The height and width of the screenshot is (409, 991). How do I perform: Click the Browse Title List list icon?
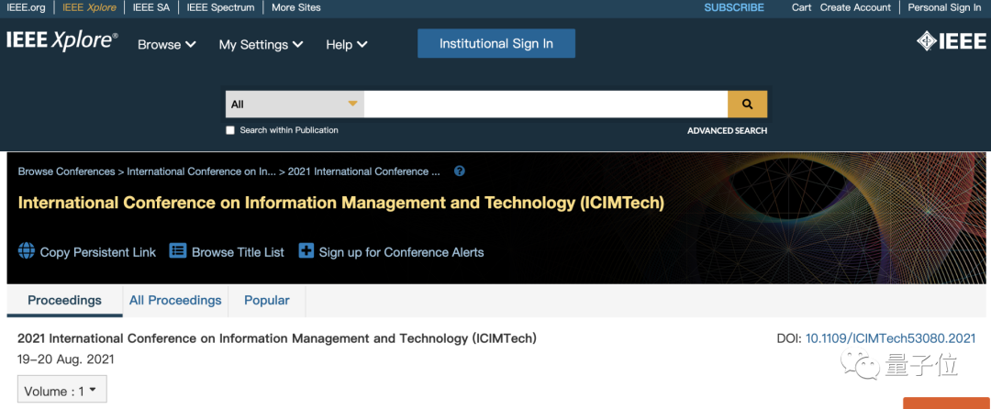point(178,251)
